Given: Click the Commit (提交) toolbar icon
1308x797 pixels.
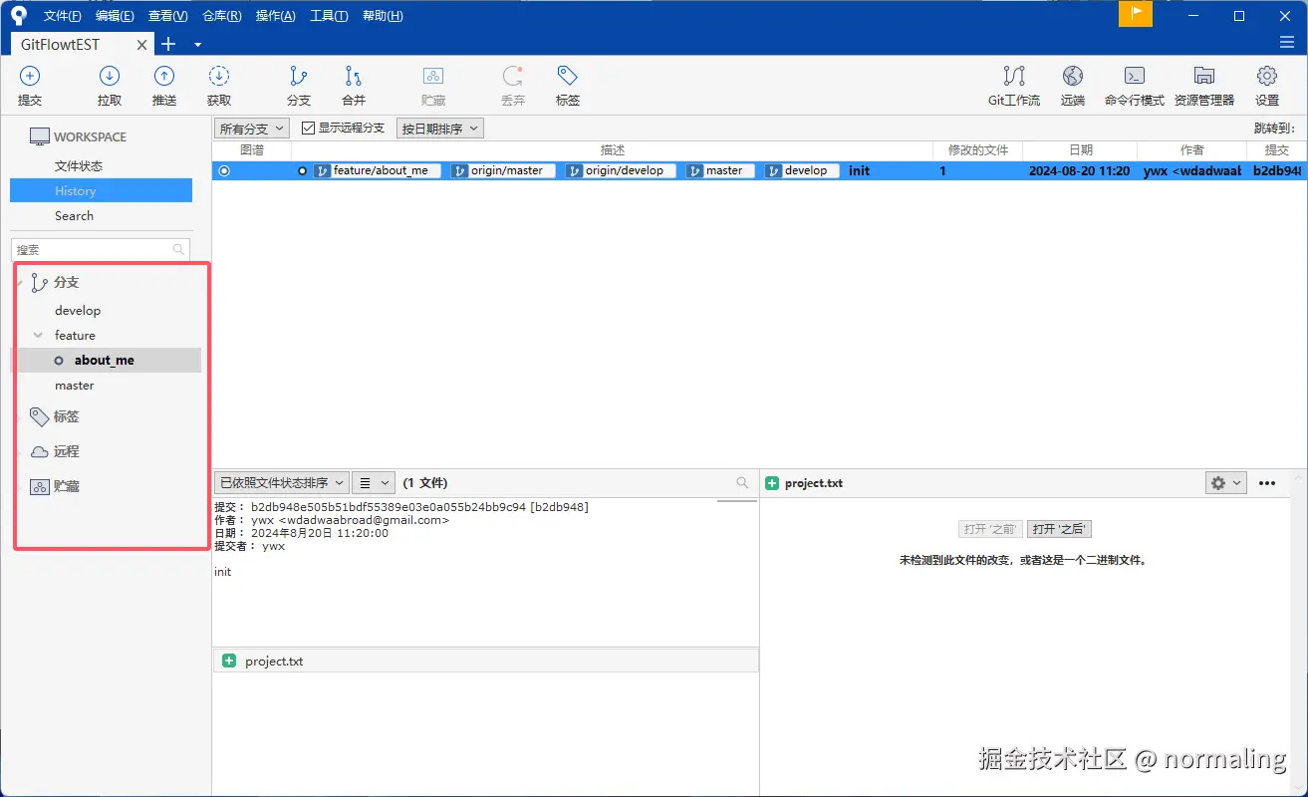Looking at the screenshot, I should tap(30, 76).
